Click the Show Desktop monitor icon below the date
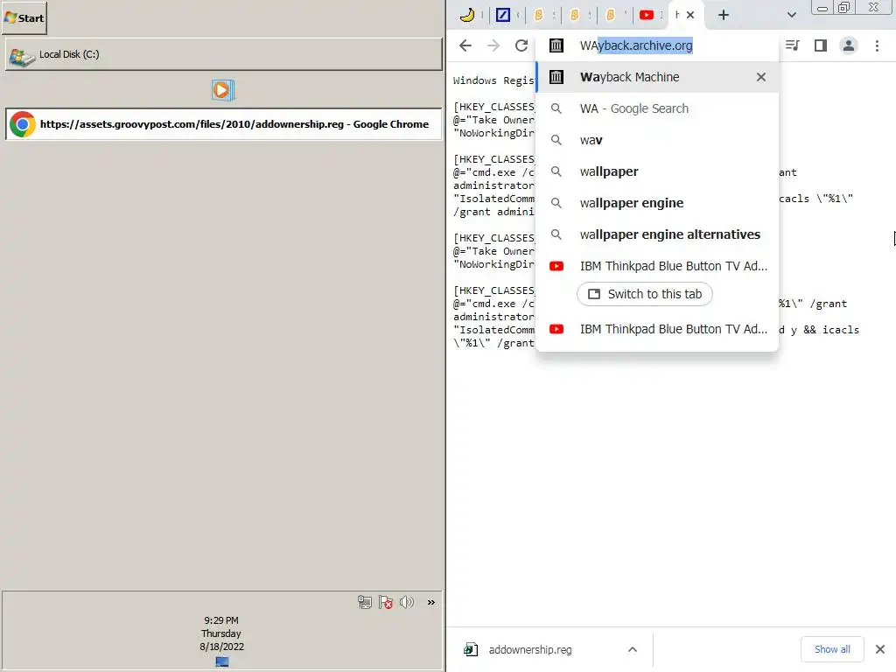 [x=222, y=661]
